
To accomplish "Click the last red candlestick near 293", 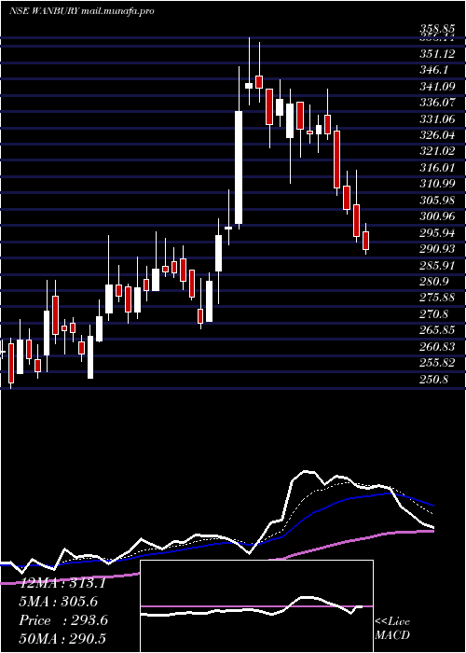I will coord(365,241).
